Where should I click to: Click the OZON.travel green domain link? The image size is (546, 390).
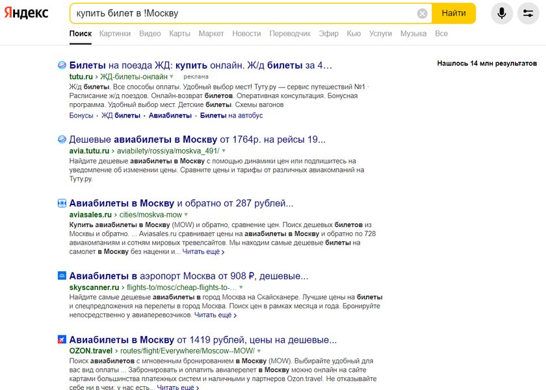click(x=90, y=351)
